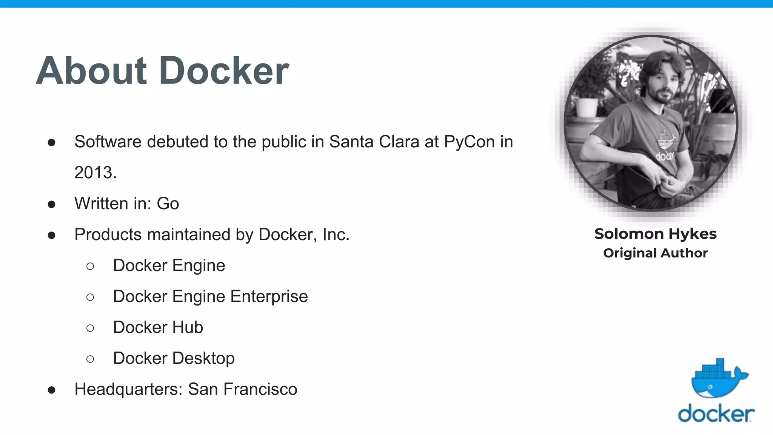Click the hollow bullet beside Docker Desktop

click(90, 359)
